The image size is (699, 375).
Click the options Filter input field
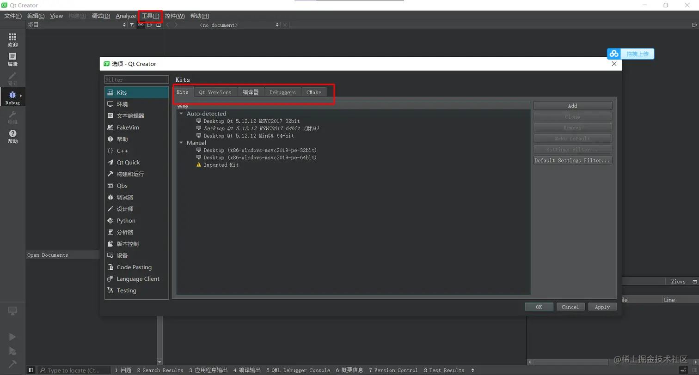click(136, 80)
